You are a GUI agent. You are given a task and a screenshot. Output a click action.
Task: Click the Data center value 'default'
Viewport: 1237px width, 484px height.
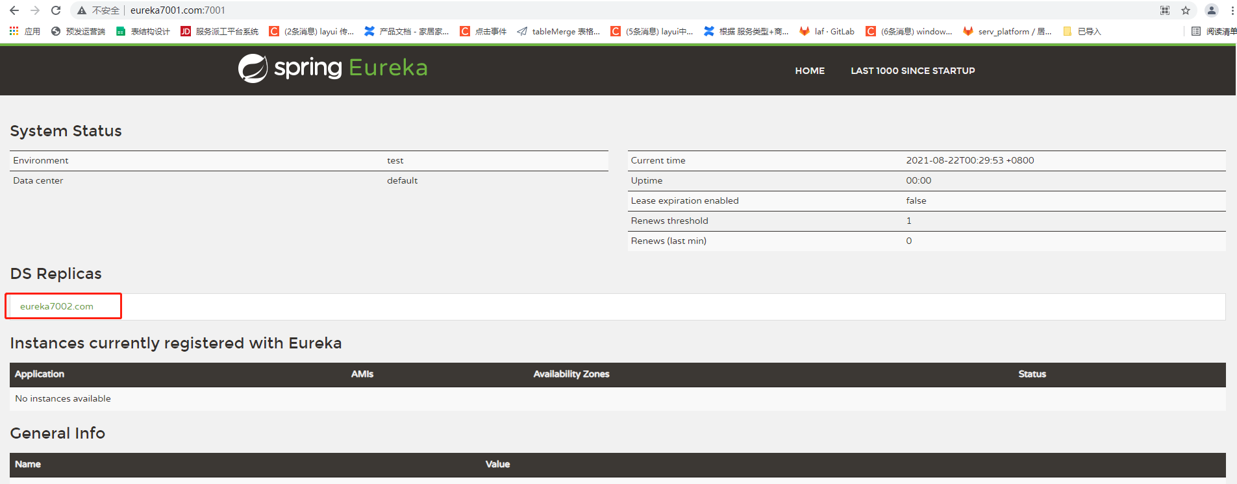(402, 180)
